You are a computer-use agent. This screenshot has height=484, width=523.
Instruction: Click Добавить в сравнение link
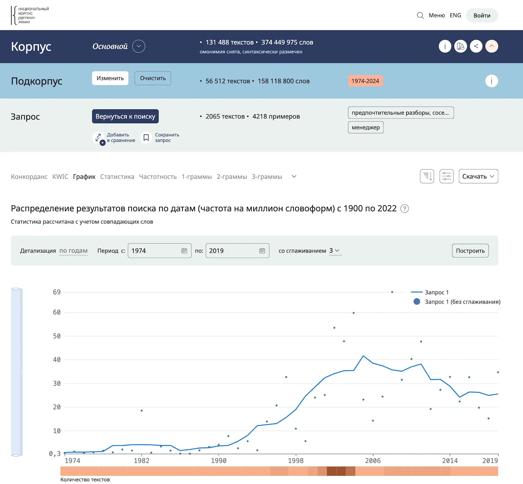(121, 138)
